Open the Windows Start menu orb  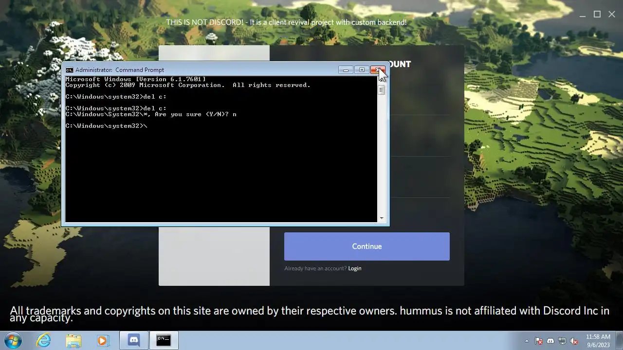click(13, 340)
